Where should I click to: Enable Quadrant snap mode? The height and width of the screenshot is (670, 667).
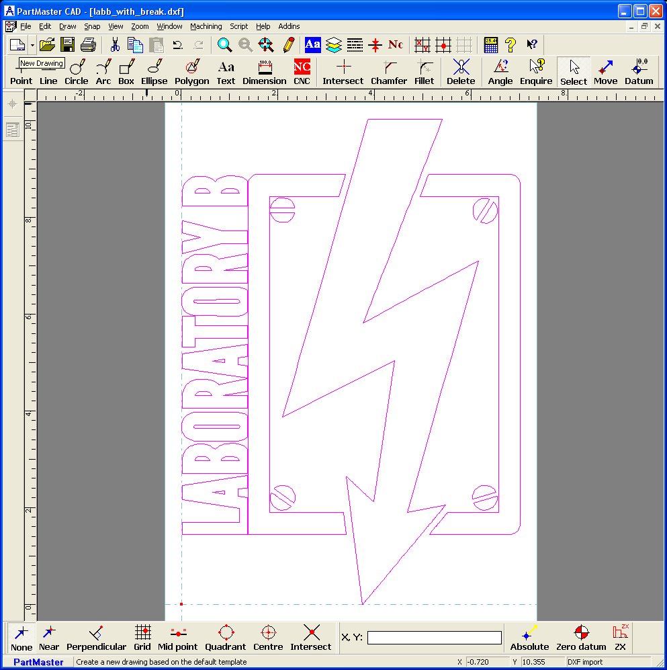click(x=226, y=638)
